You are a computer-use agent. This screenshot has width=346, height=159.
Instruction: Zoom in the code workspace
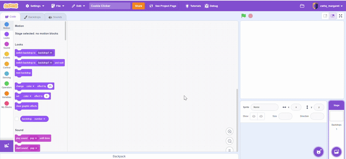230,132
